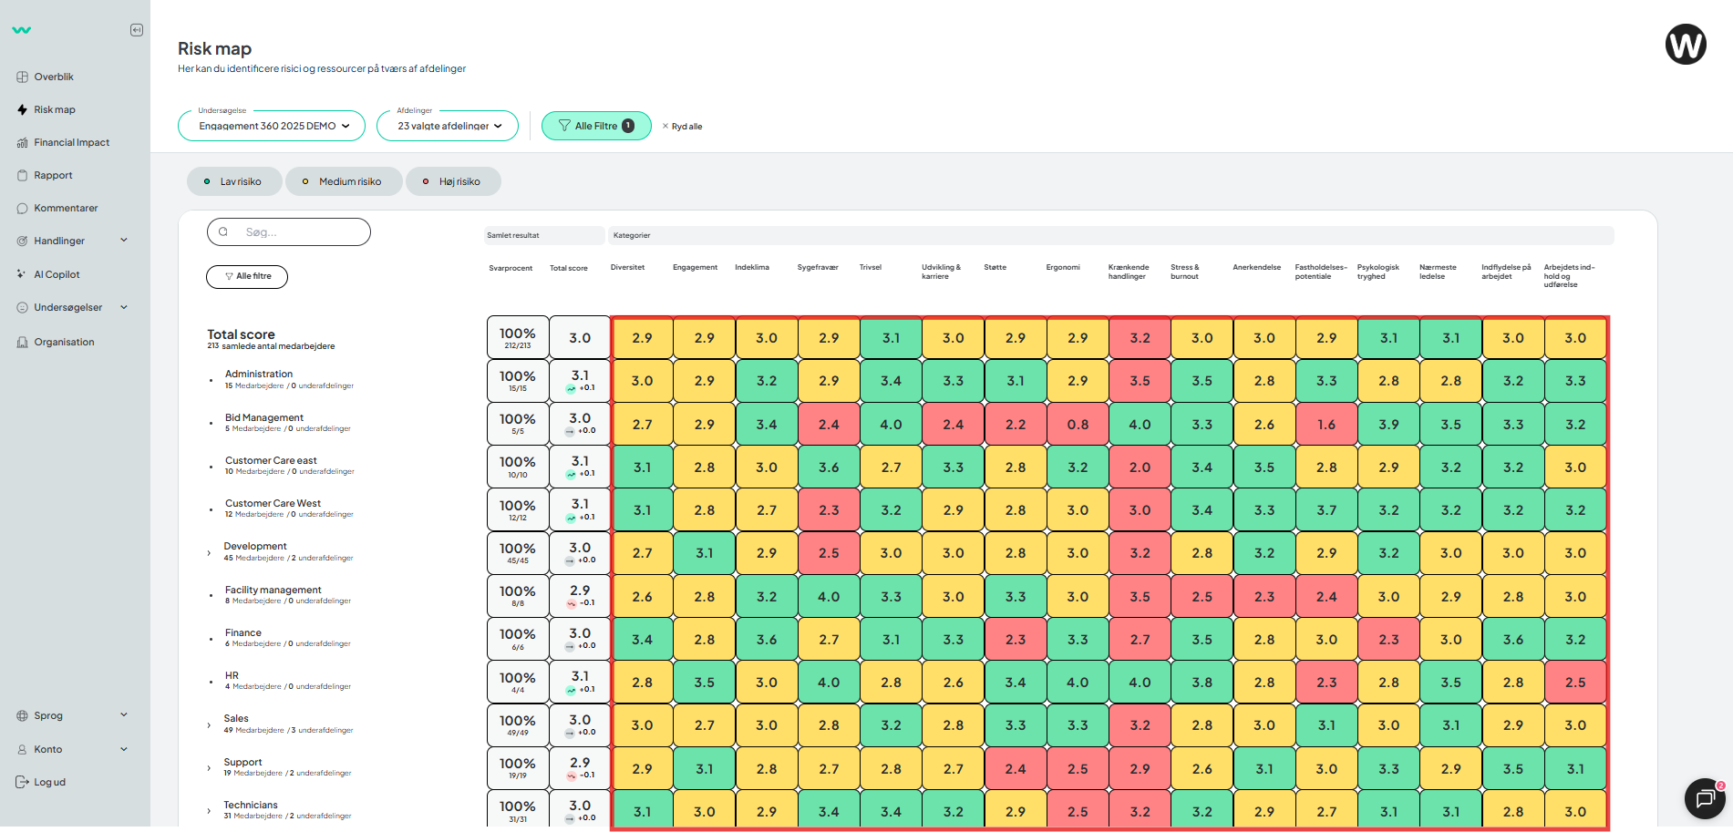Click the search magnifier icon above the table
This screenshot has height=832, width=1733.
click(x=224, y=231)
